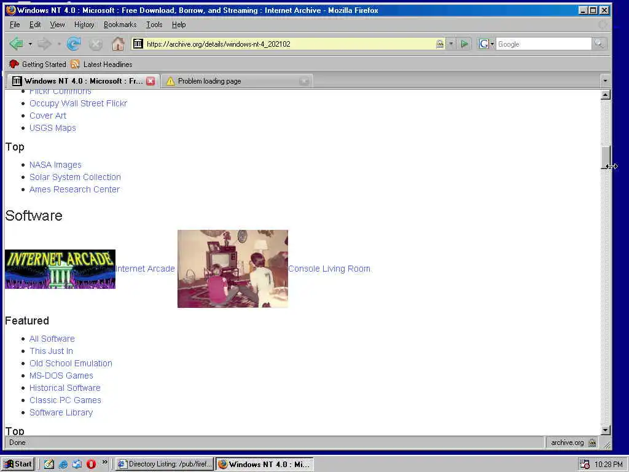629x472 pixels.
Task: Open the Software Library link
Action: [61, 412]
